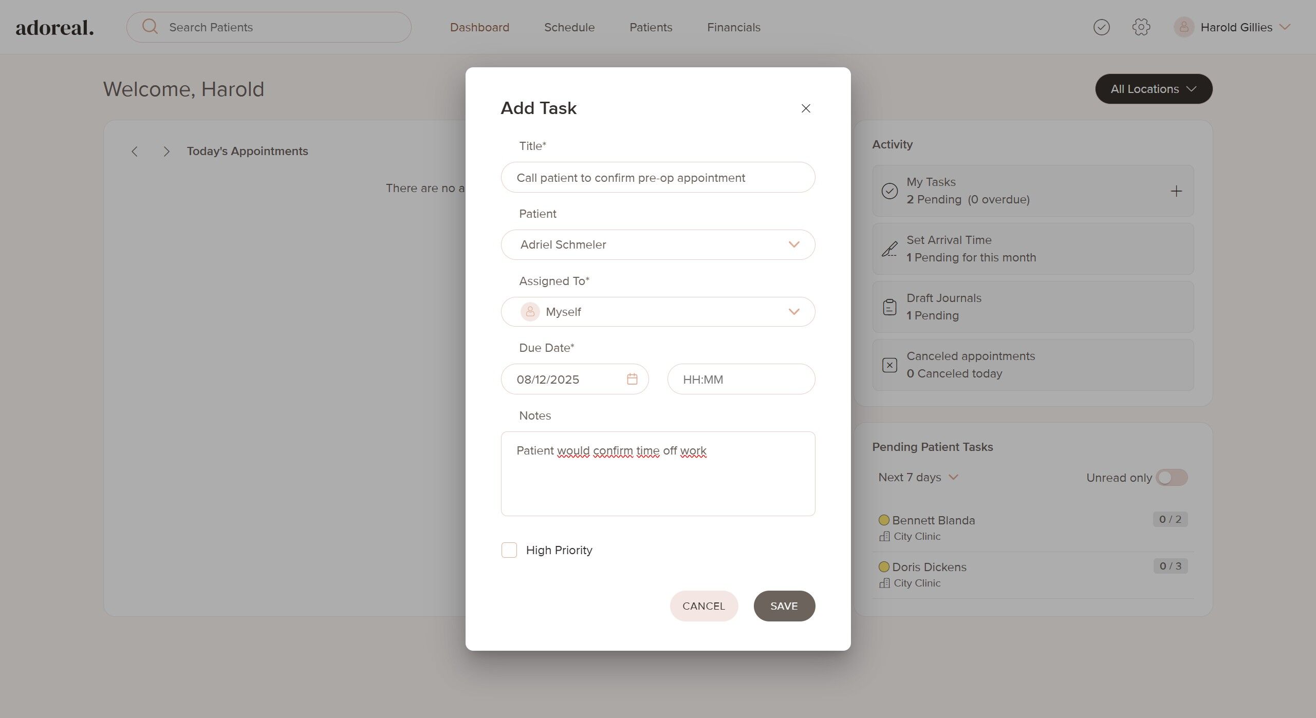The height and width of the screenshot is (718, 1316).
Task: Cancel adding the task
Action: (703, 606)
